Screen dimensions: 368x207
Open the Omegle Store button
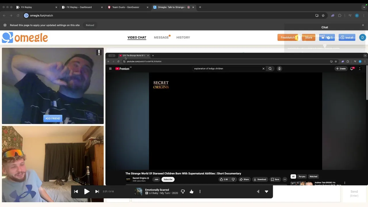click(308, 38)
